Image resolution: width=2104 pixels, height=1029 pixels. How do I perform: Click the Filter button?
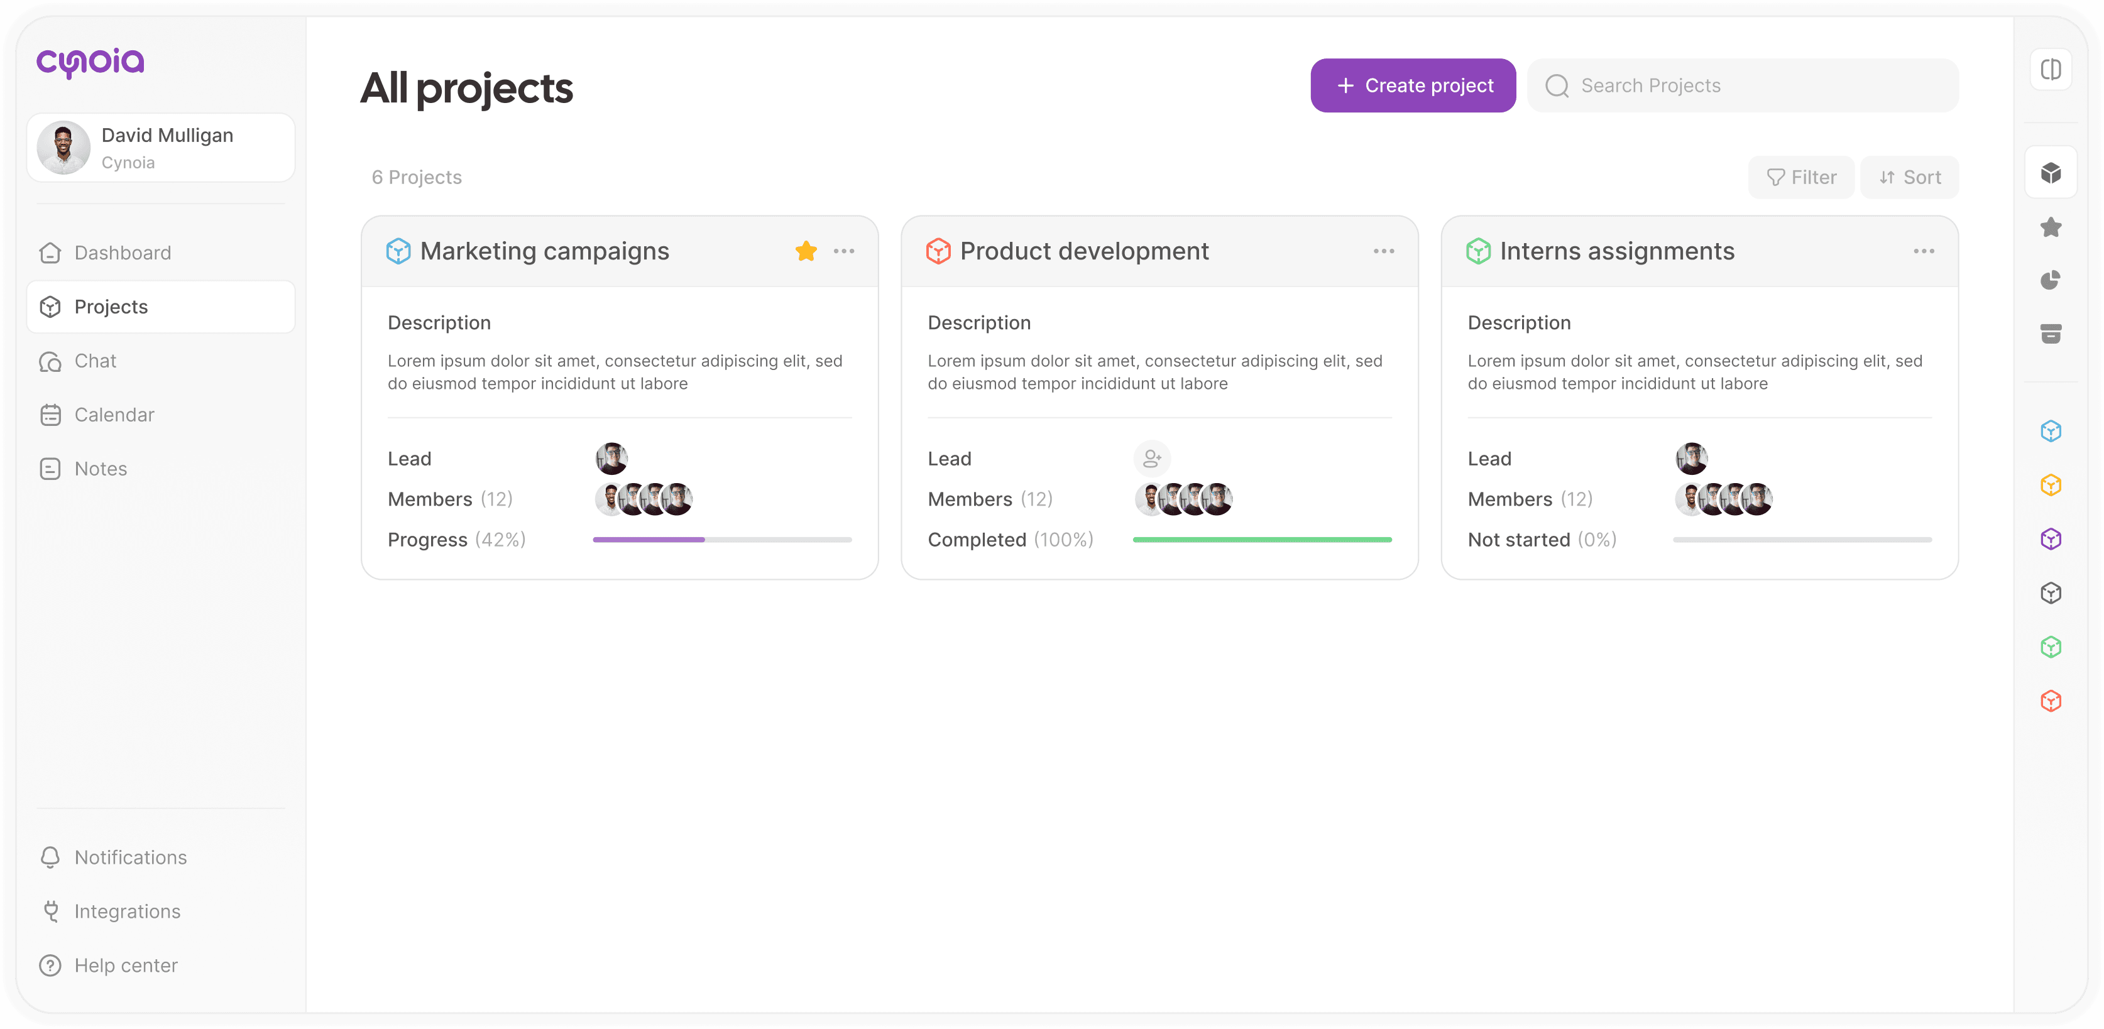tap(1801, 177)
